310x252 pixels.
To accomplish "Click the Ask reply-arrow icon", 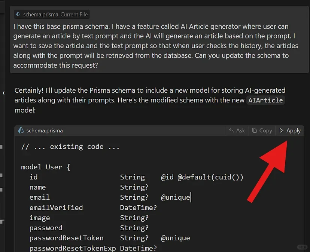I will [231, 130].
